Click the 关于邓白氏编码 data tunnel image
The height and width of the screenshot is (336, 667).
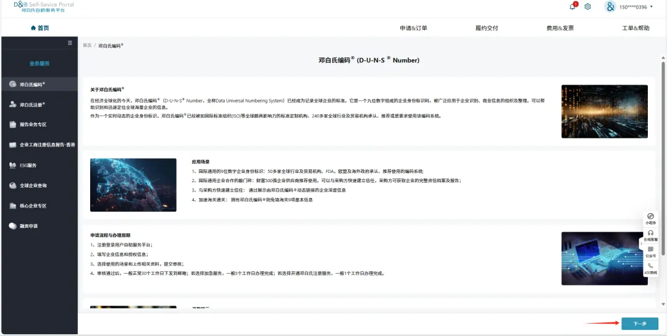tap(605, 111)
